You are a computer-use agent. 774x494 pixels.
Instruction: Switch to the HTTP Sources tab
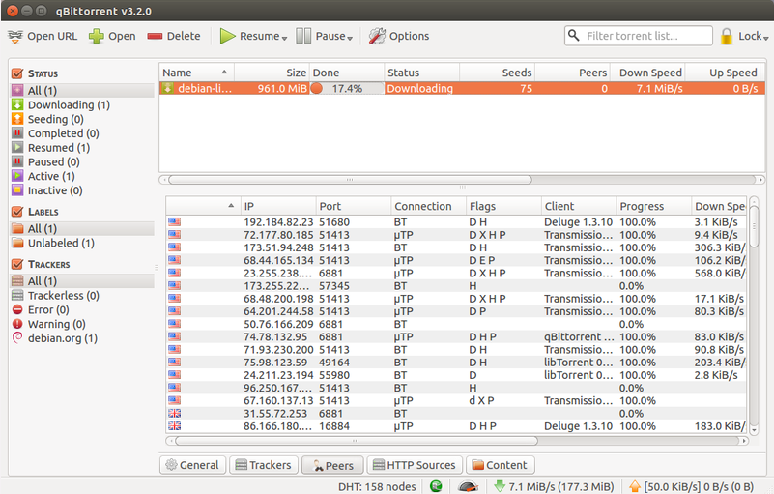pos(415,465)
